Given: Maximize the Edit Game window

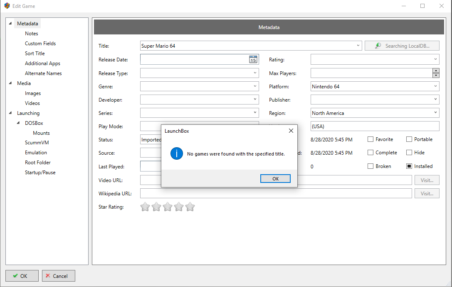Looking at the screenshot, I should pyautogui.click(x=422, y=6).
